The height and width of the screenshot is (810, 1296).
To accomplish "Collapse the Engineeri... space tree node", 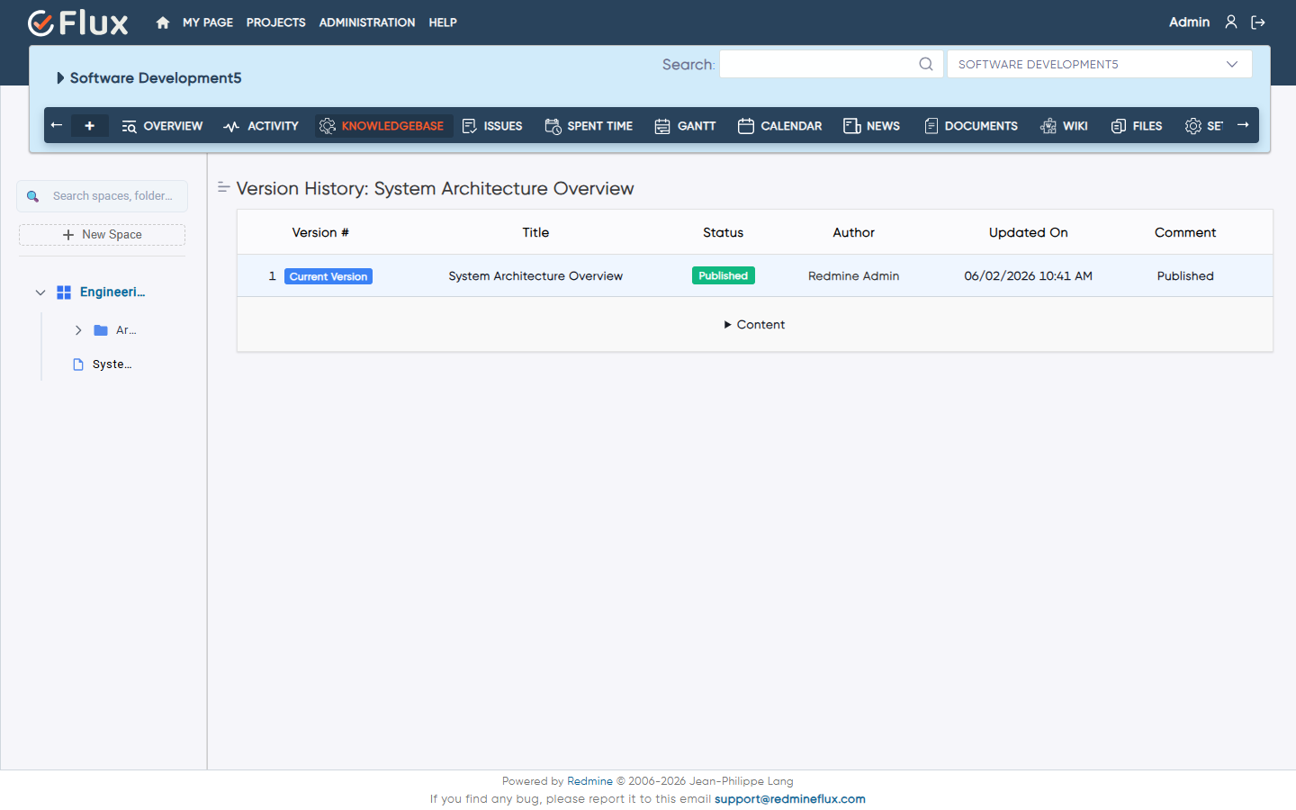I will [x=40, y=292].
